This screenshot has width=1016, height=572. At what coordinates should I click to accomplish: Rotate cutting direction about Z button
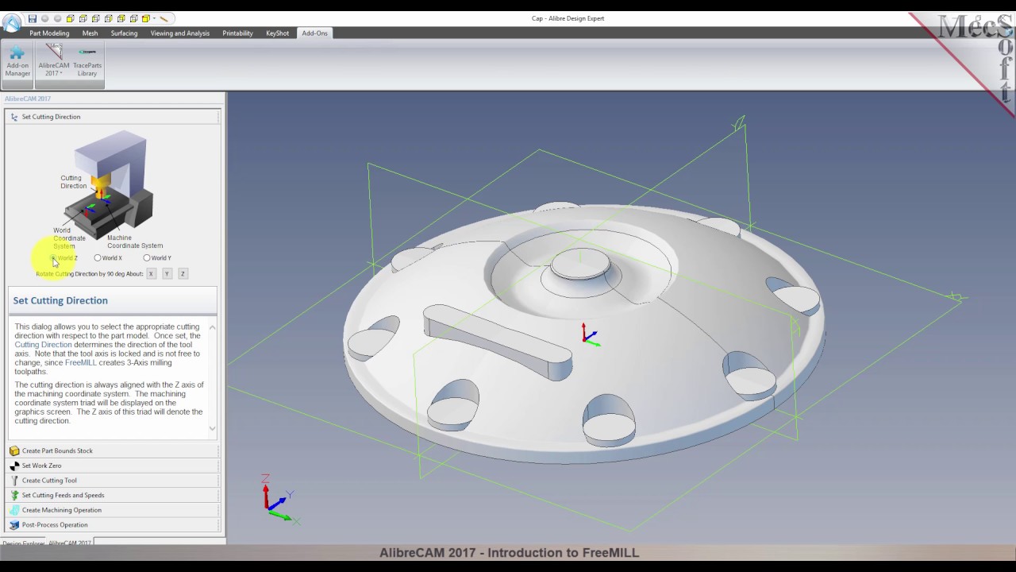183,274
